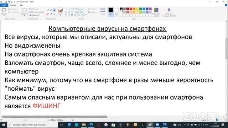The width and height of the screenshot is (228, 128).
Task: Open File Explorer from the taskbar
Action: tap(84, 125)
